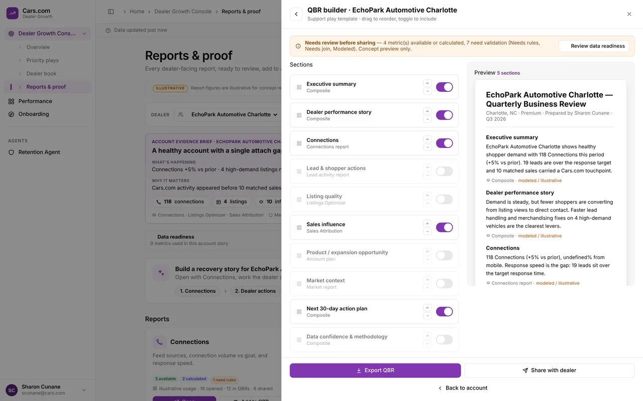Click the Retention Agent shield icon

pyautogui.click(x=11, y=152)
